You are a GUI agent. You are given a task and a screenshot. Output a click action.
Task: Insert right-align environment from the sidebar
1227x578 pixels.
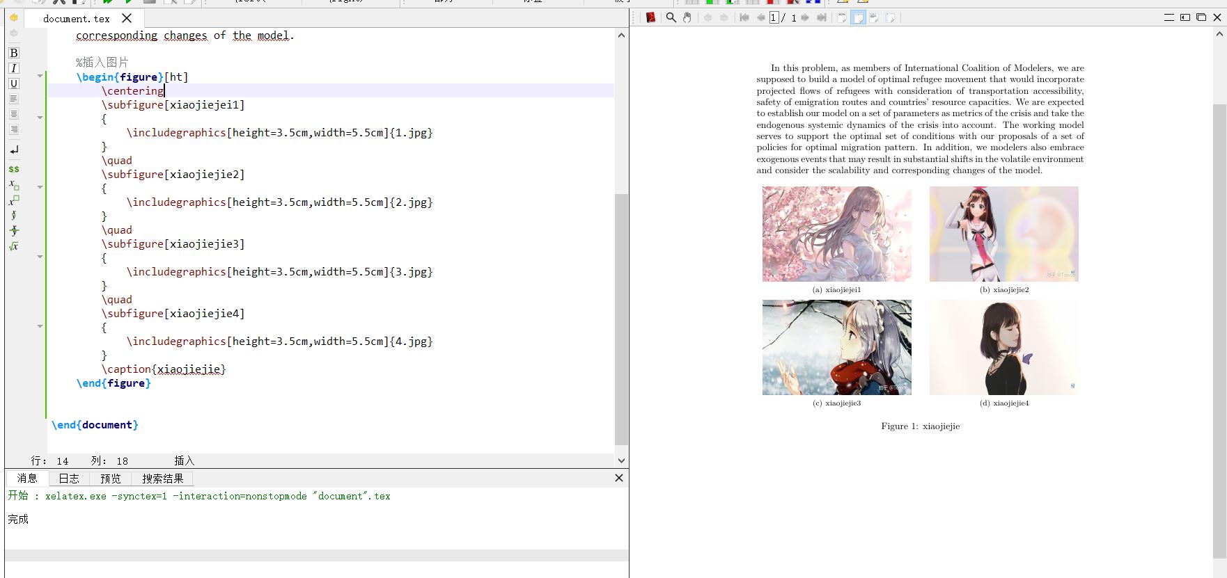coord(14,129)
